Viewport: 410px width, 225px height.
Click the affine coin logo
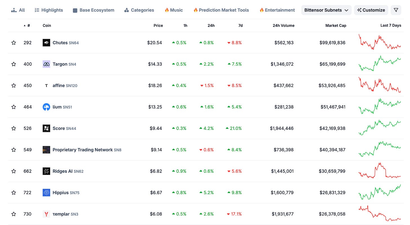(46, 86)
